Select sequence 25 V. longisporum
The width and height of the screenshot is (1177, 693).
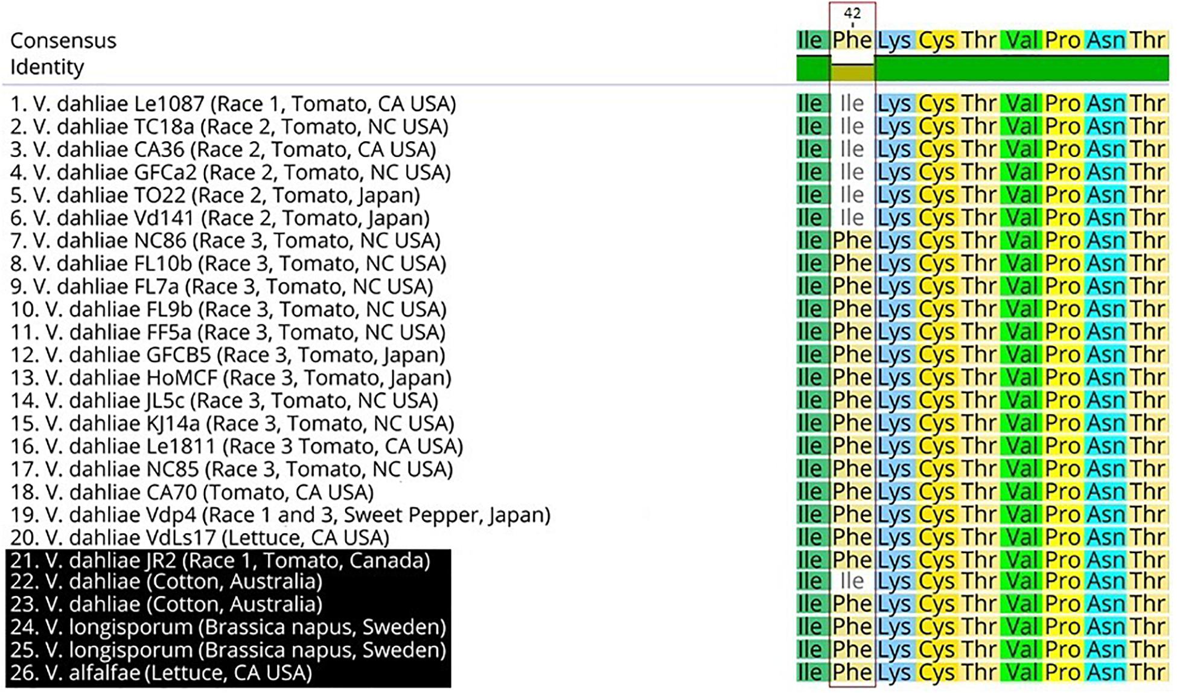tap(228, 650)
